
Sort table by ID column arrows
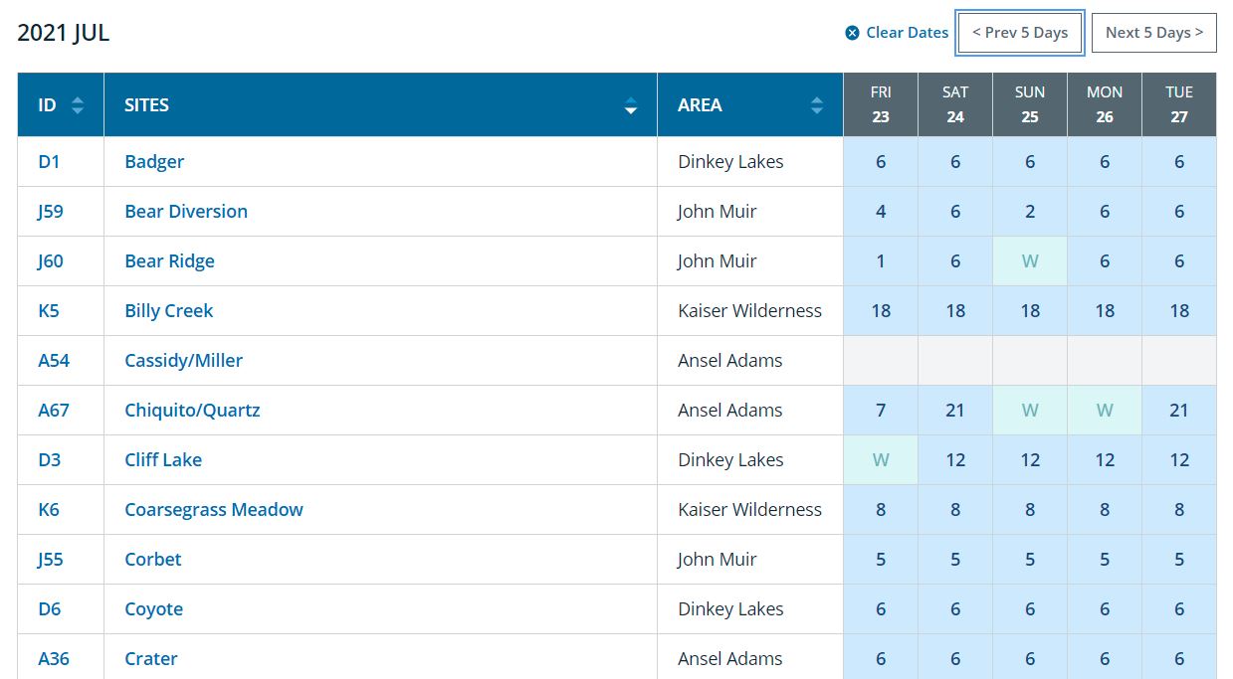[78, 105]
